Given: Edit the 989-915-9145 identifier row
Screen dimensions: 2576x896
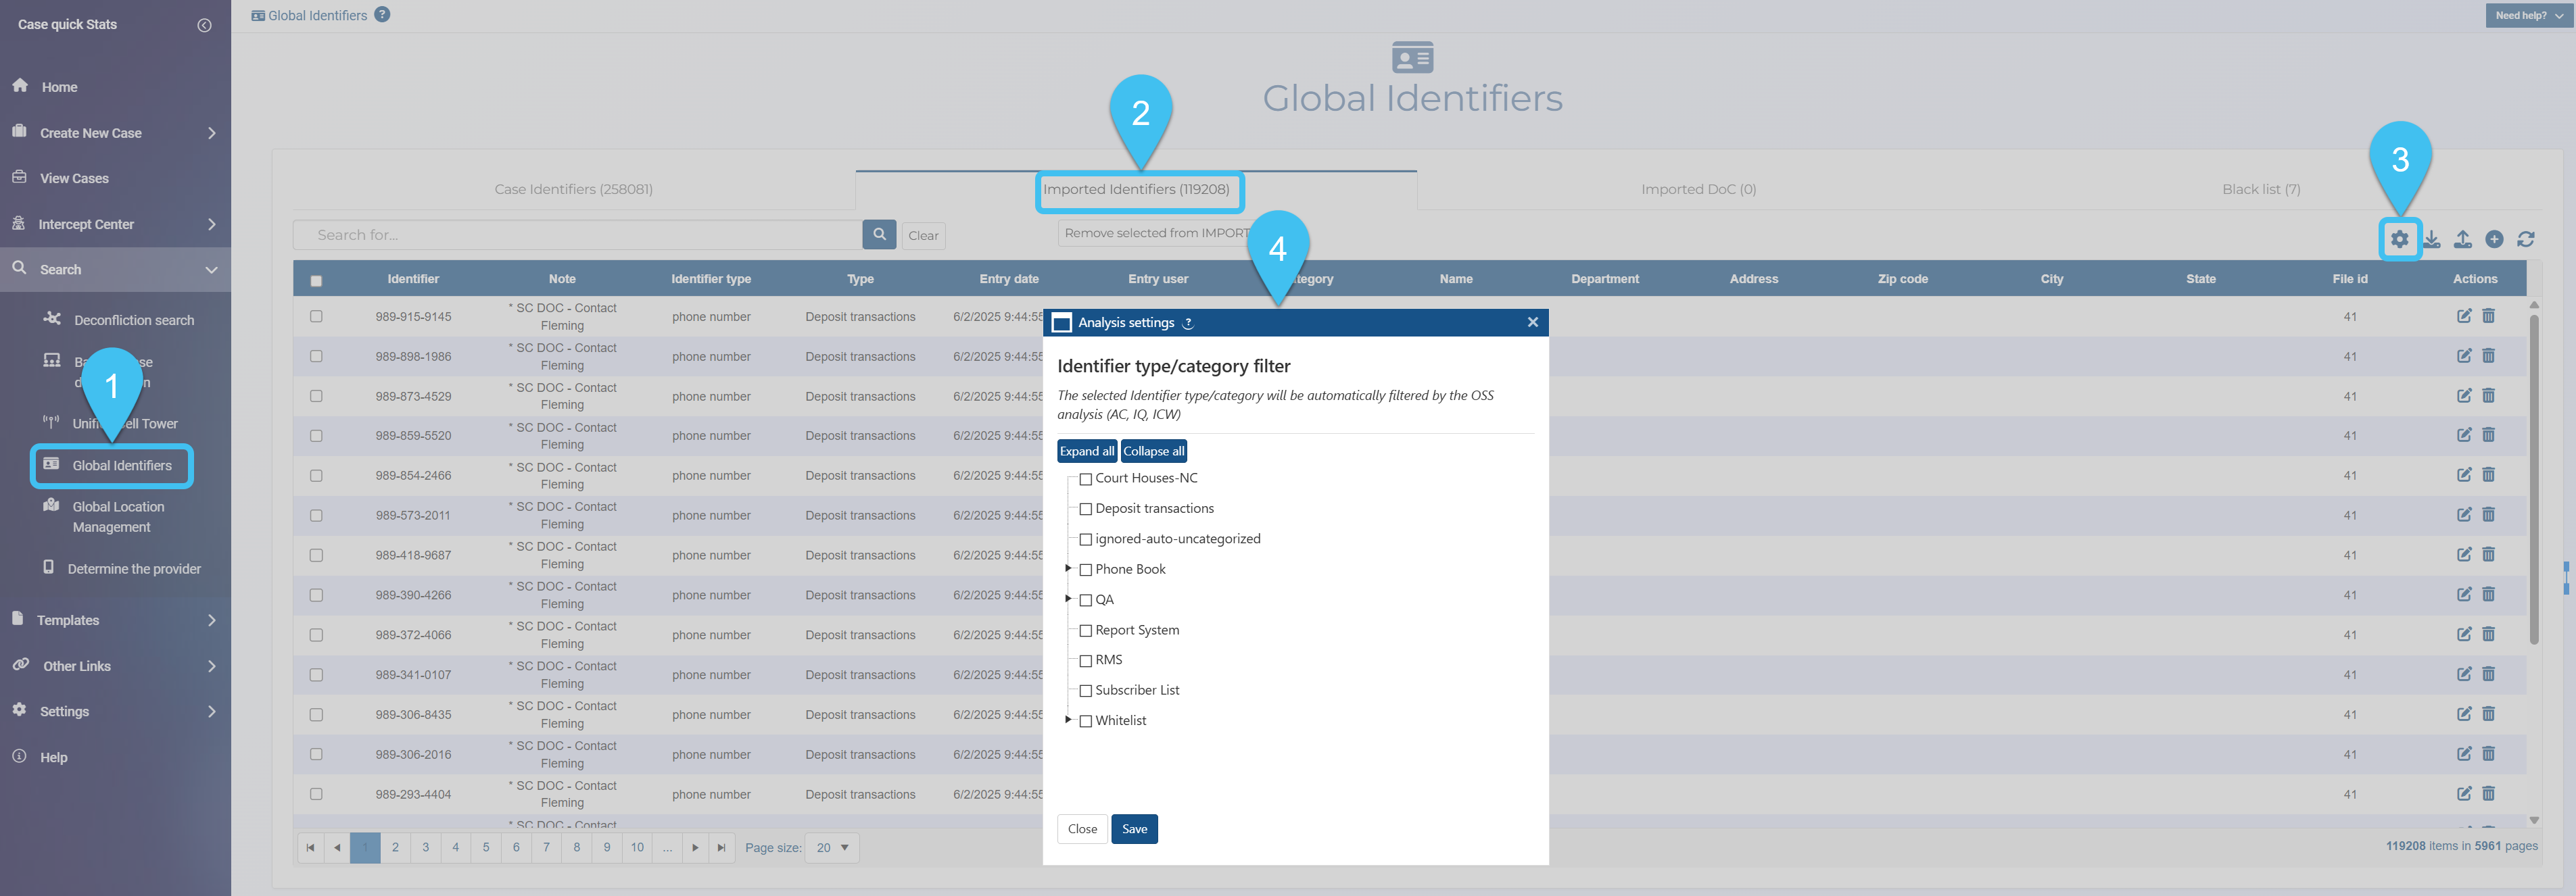Looking at the screenshot, I should click(x=2464, y=316).
